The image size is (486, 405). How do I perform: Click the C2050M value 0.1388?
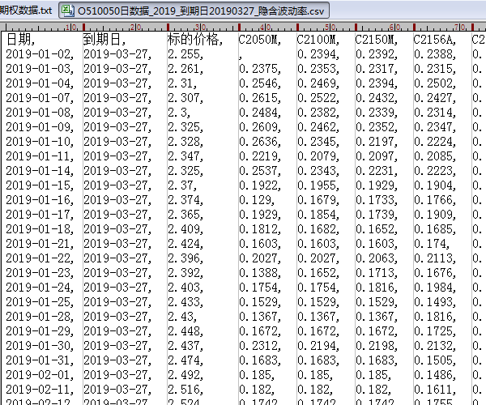[260, 273]
